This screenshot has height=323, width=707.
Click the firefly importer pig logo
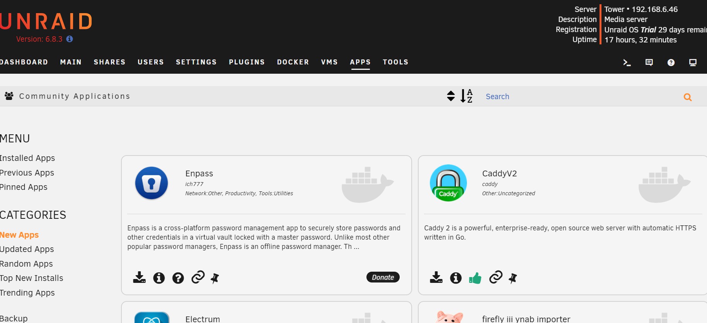(x=449, y=317)
